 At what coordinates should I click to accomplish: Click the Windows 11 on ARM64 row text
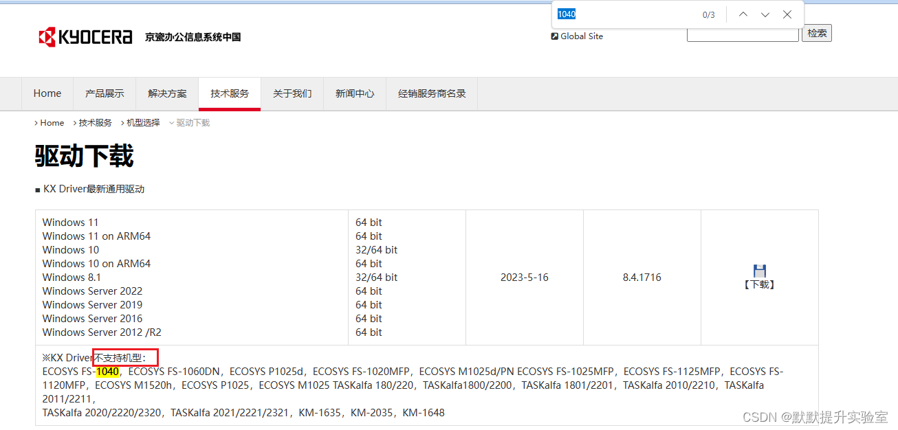(96, 236)
